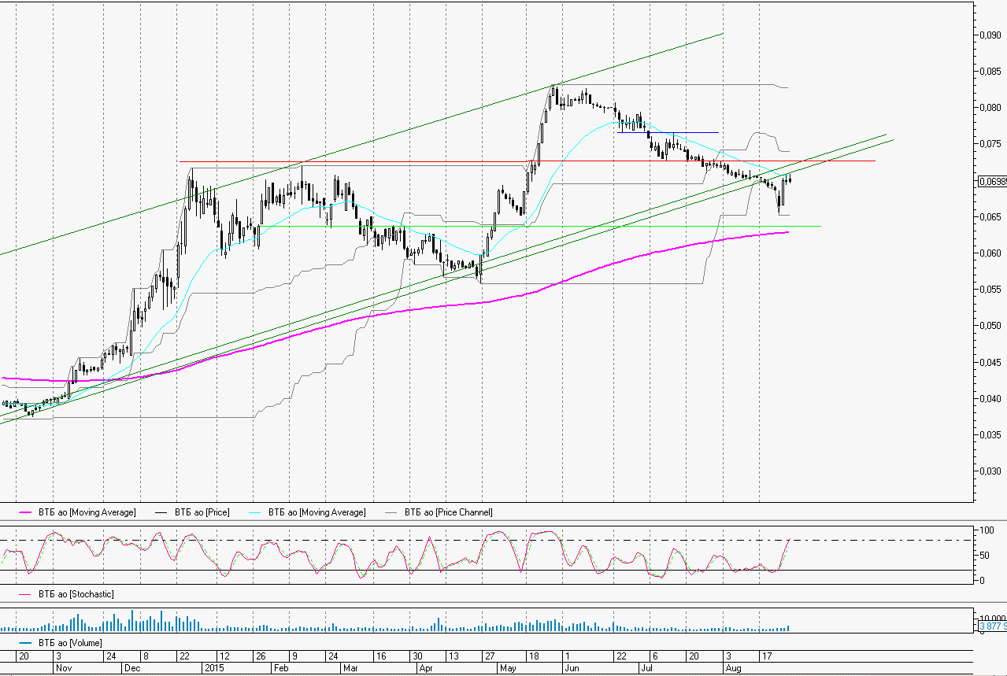Select the short blue horizontal line
This screenshot has height=676, width=1007.
click(x=669, y=132)
